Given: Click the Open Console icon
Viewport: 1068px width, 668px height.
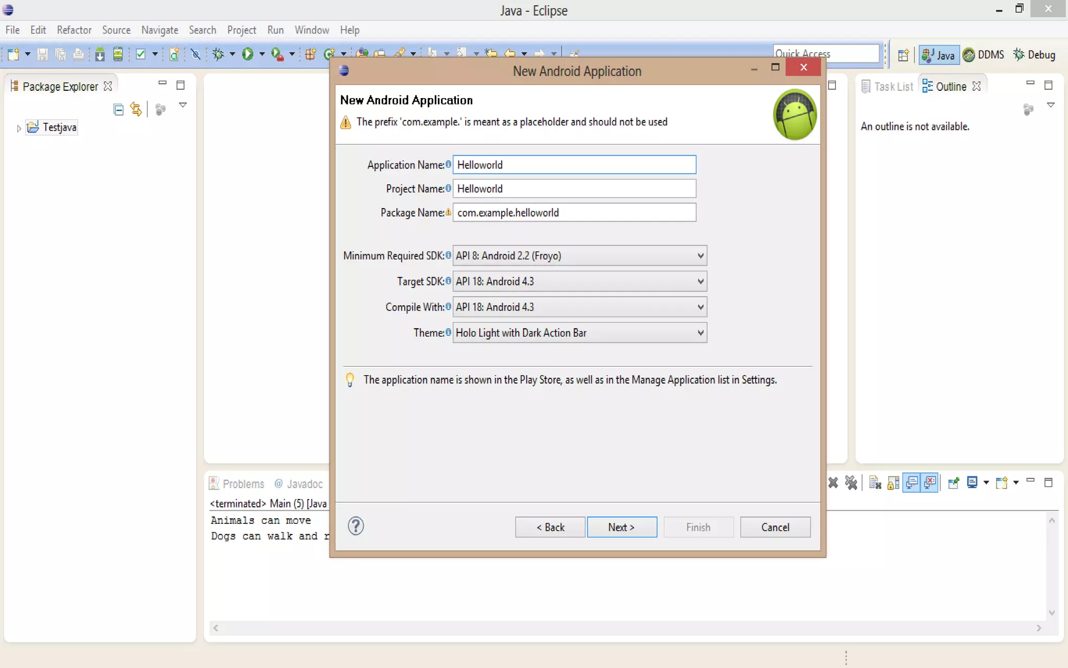Looking at the screenshot, I should (x=1001, y=483).
